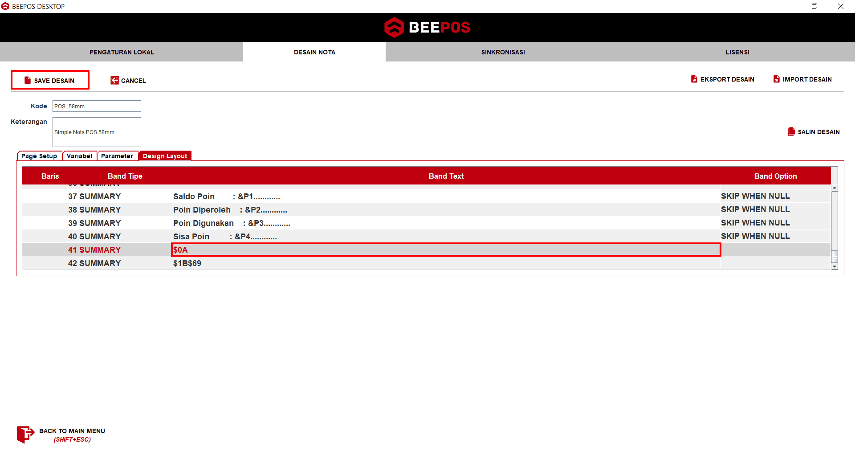Image resolution: width=855 pixels, height=459 pixels.
Task: Switch to the Pengaturan Lokal tab
Action: point(122,52)
